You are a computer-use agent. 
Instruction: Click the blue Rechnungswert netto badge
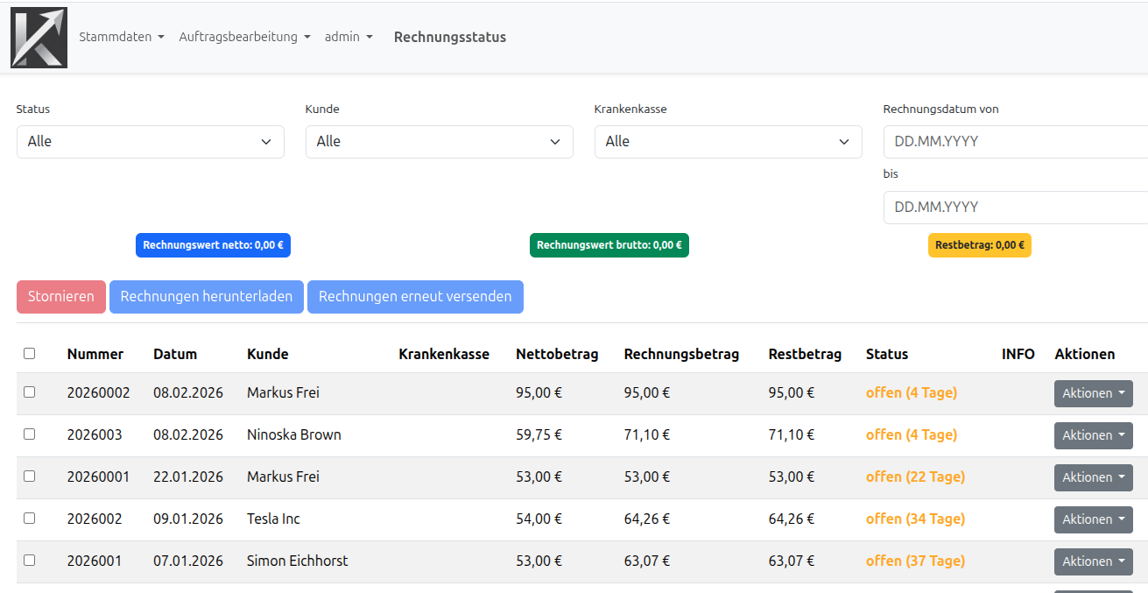(x=213, y=245)
